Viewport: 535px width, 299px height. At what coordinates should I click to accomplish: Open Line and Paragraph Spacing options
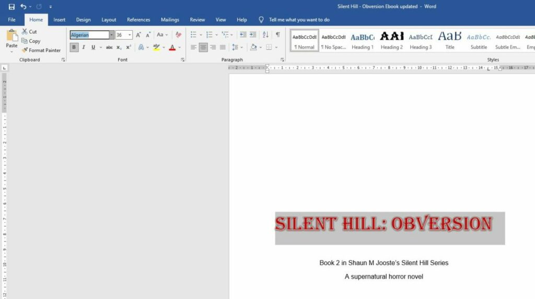pyautogui.click(x=237, y=47)
